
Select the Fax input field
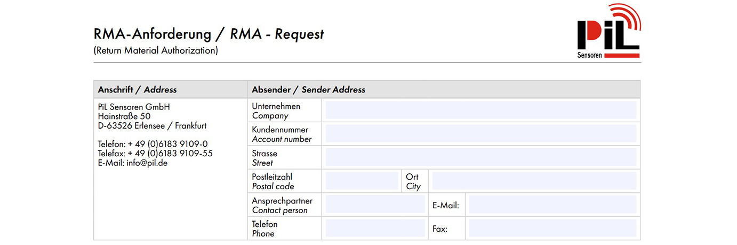tap(552, 229)
